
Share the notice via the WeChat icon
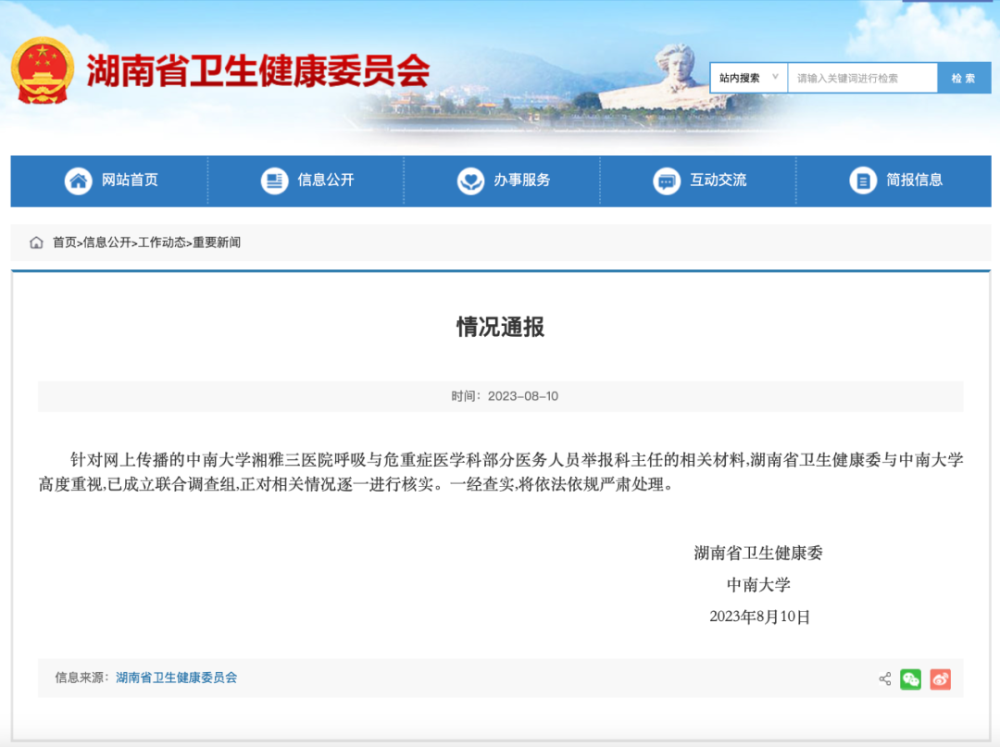pyautogui.click(x=910, y=679)
